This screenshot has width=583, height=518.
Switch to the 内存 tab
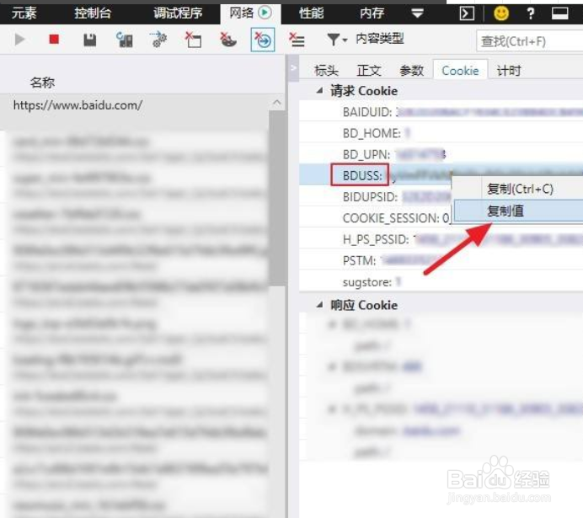click(x=372, y=13)
